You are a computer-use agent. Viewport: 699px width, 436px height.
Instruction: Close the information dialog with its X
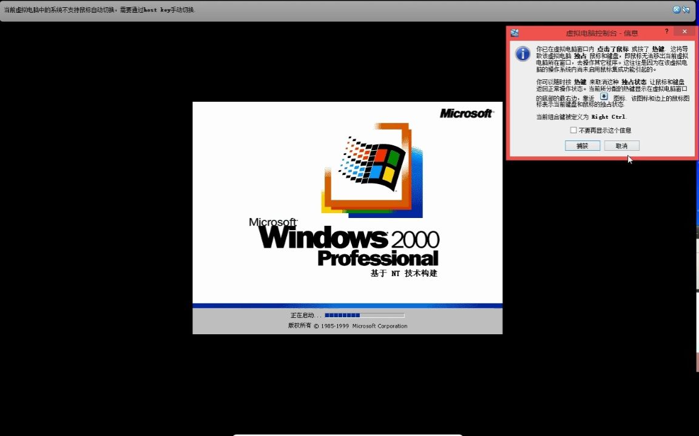[684, 31]
